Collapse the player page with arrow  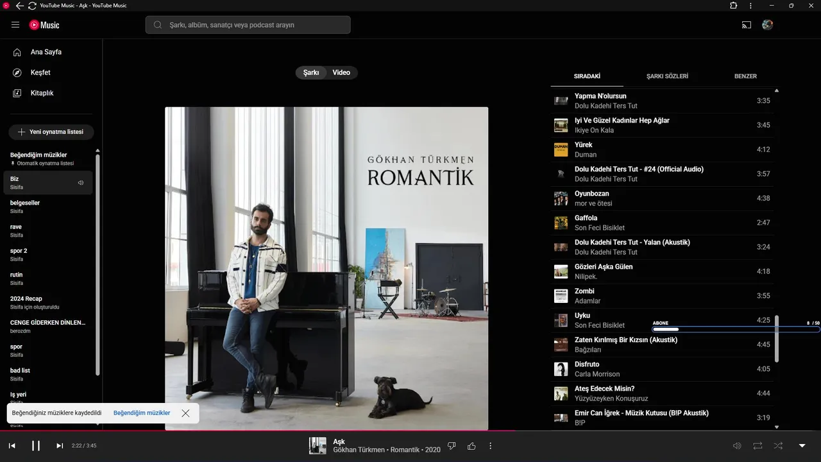point(802,446)
